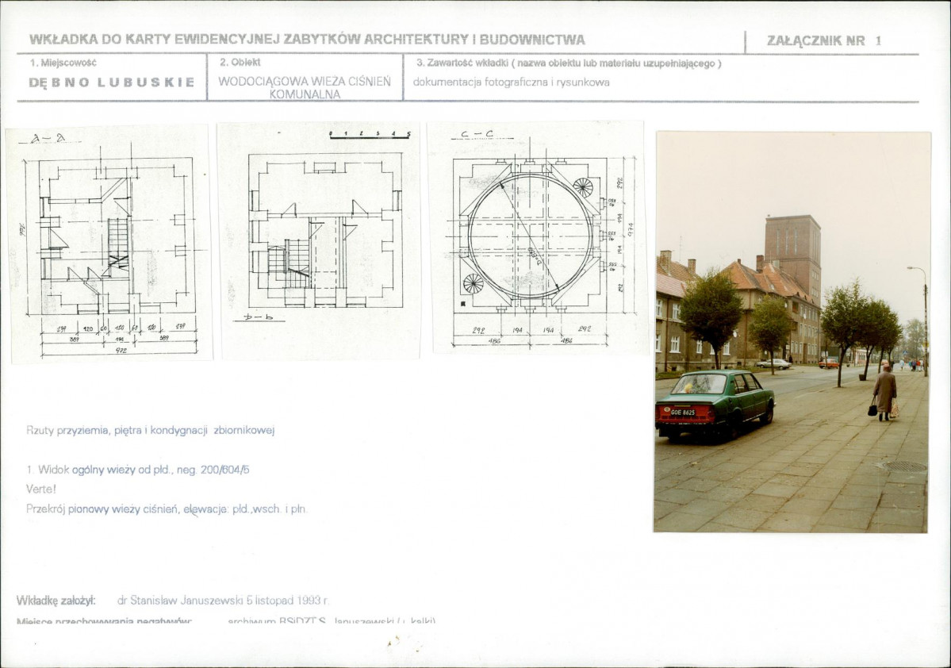Click the 'Przekrój pionowy wieży ciśnień' text line
Viewport: 951px width, 668px height.
tap(167, 509)
